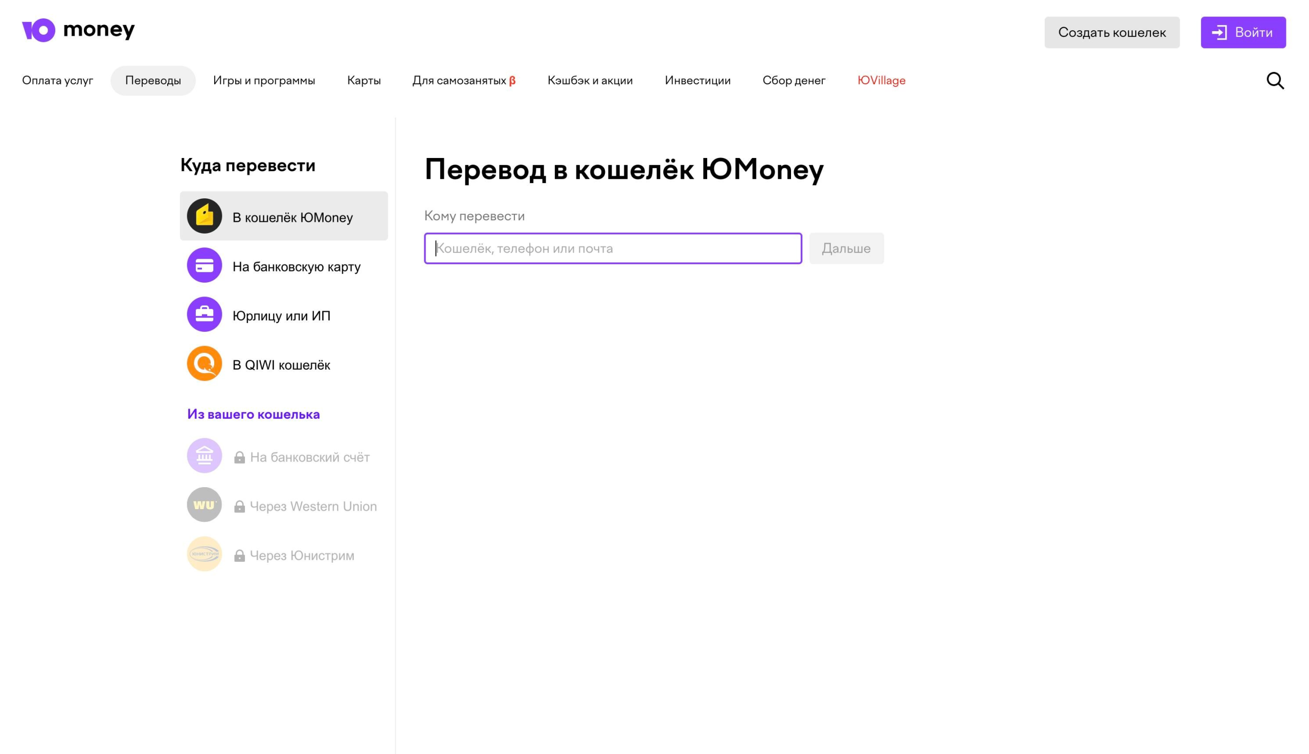
Task: Select the Переводы tab
Action: pyautogui.click(x=153, y=80)
